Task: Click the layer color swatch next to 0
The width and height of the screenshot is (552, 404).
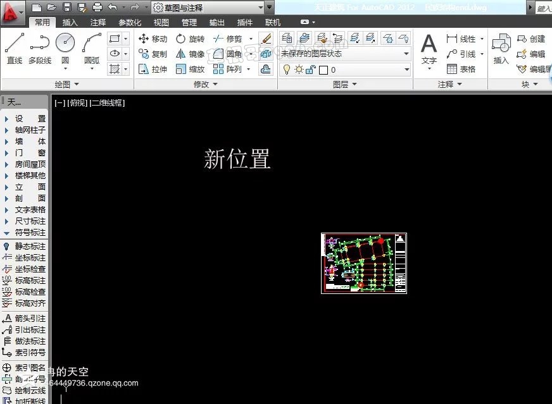Action: tap(323, 70)
